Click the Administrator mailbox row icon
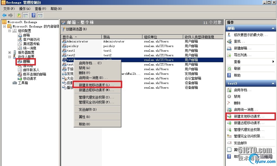Viewport: 277px width, 166px height. (64, 41)
